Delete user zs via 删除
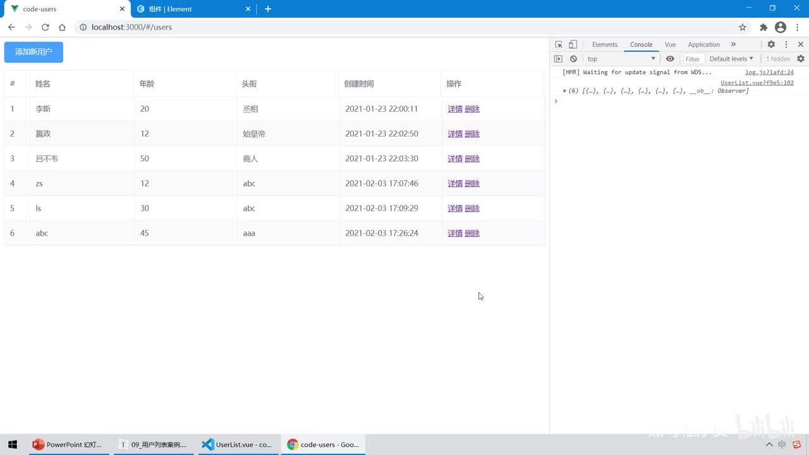Image resolution: width=809 pixels, height=455 pixels. (472, 183)
